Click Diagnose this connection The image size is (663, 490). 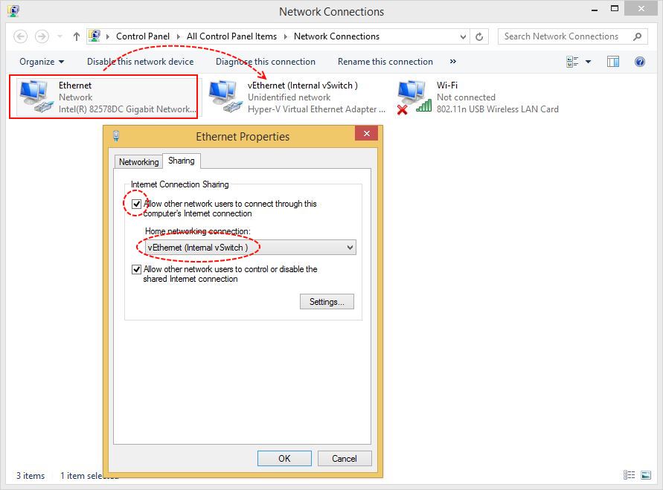point(266,62)
